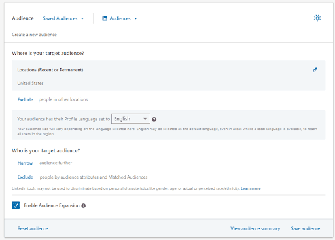Click Reset audience
335x240 pixels.
pos(33,228)
